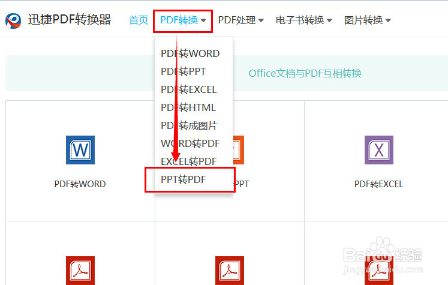The image size is (448, 285).
Task: Click the red PDF icon in the bottom-left card
Action: (80, 271)
